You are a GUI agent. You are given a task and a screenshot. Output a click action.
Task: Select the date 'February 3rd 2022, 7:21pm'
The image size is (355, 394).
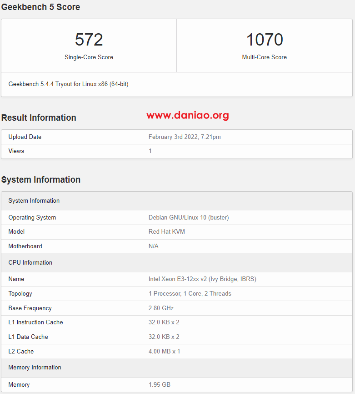[x=185, y=137]
